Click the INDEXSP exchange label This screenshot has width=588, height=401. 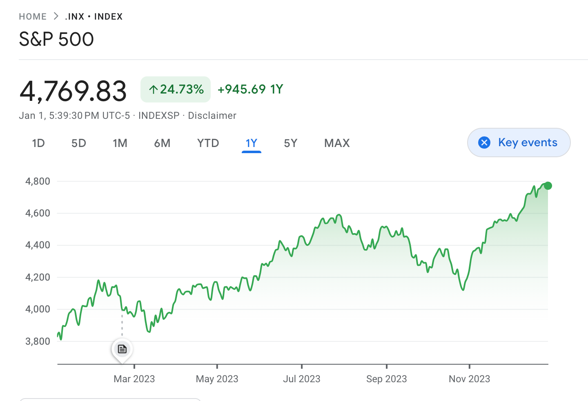pos(159,116)
